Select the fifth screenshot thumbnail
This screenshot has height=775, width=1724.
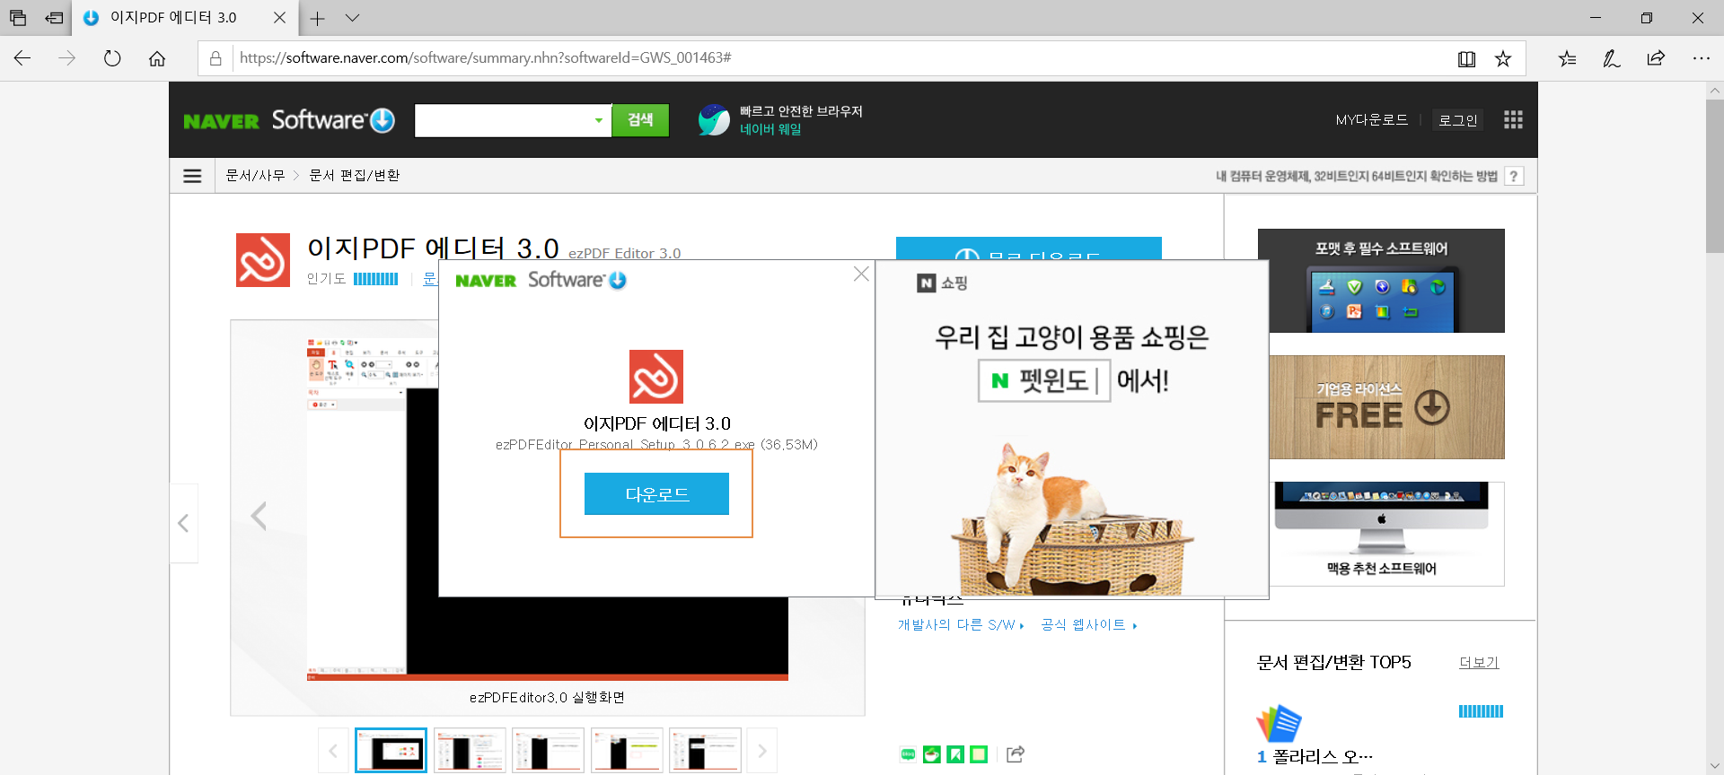tap(705, 751)
